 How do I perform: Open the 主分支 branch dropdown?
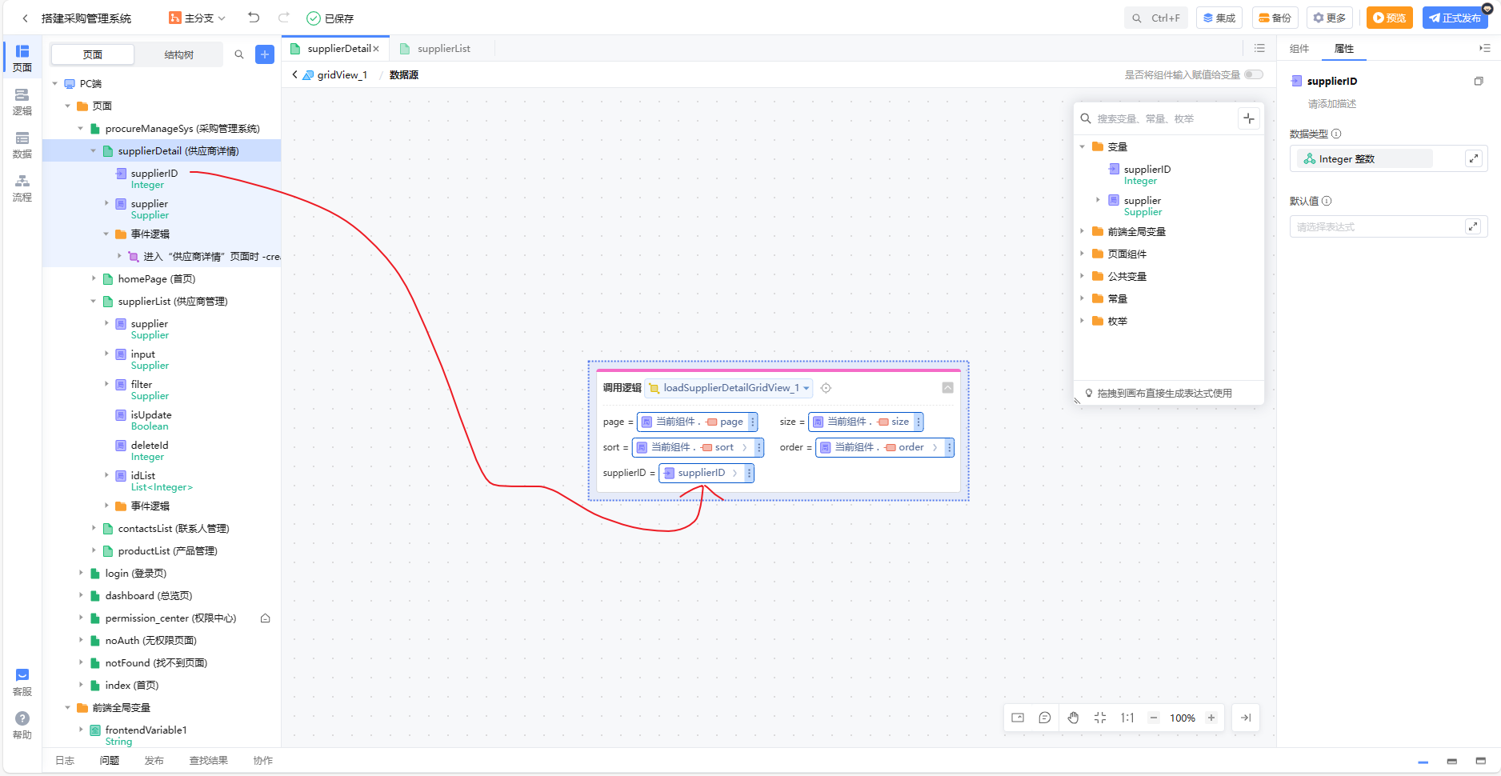pyautogui.click(x=198, y=18)
